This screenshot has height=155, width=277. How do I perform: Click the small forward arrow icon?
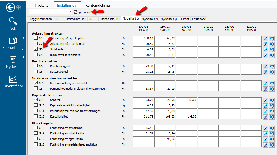(x=18, y=7)
